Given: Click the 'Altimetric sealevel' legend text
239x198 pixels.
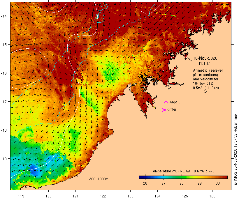Looking at the screenshot, I should pos(208,70).
